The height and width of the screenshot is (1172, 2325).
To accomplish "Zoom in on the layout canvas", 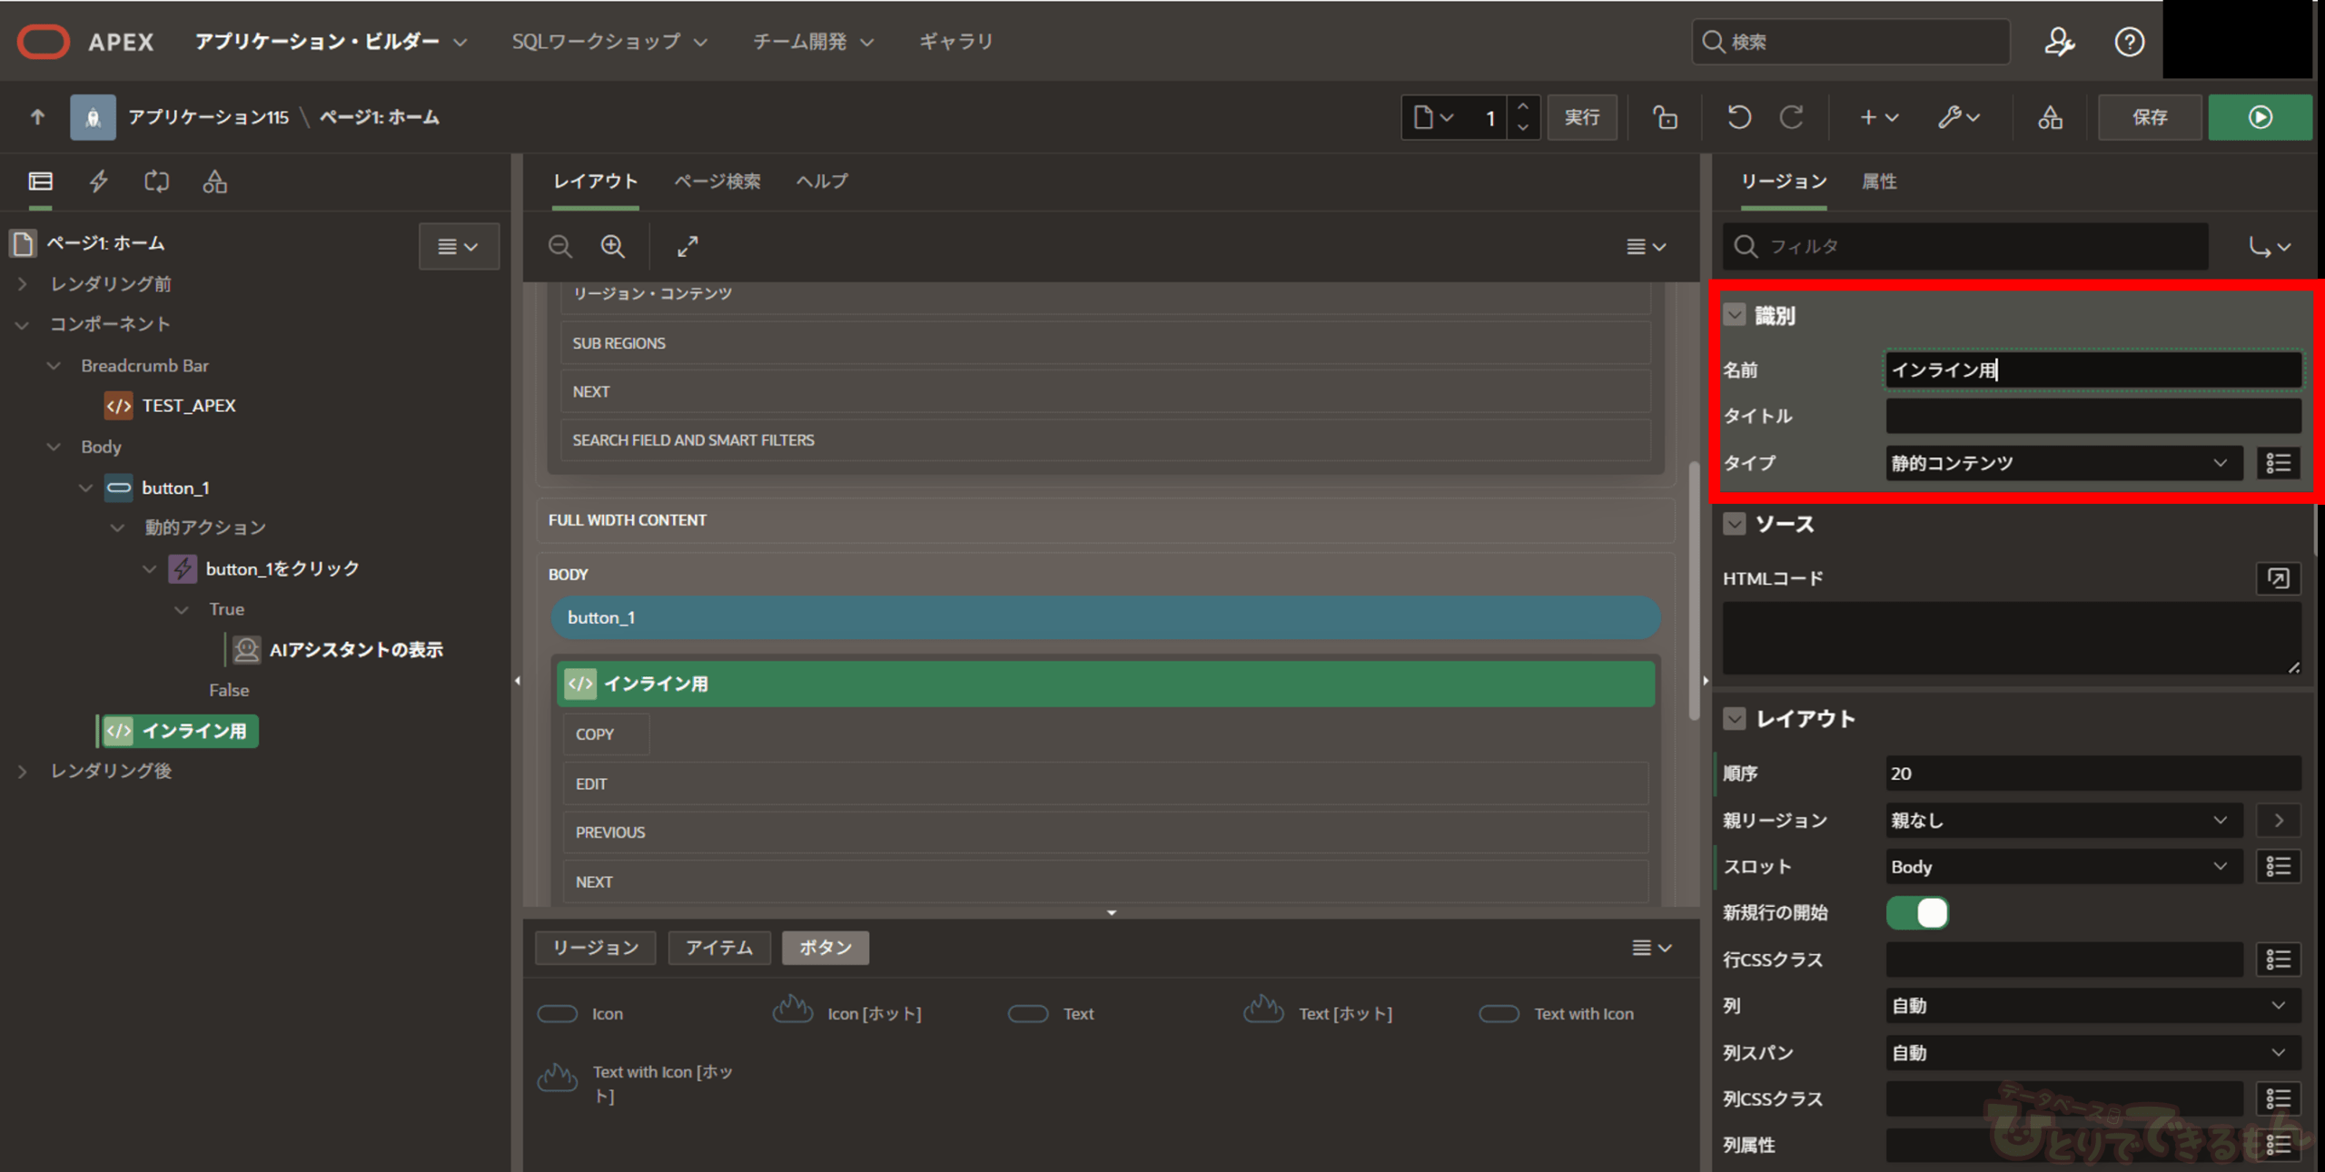I will pos(613,246).
